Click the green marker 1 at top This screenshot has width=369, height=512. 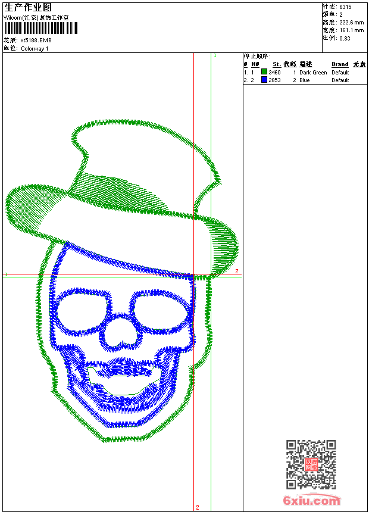coord(214,55)
